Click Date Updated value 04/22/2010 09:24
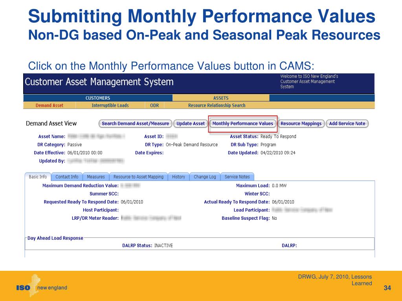 point(278,153)
